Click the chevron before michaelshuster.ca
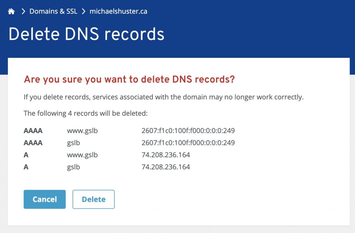Screen dimensions: 355x233 pyautogui.click(x=83, y=11)
